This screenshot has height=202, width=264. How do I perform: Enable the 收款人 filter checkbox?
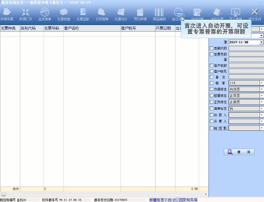click(x=212, y=115)
